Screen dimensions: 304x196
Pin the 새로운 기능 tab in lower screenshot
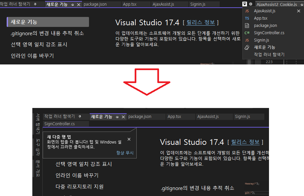(x=117, y=117)
